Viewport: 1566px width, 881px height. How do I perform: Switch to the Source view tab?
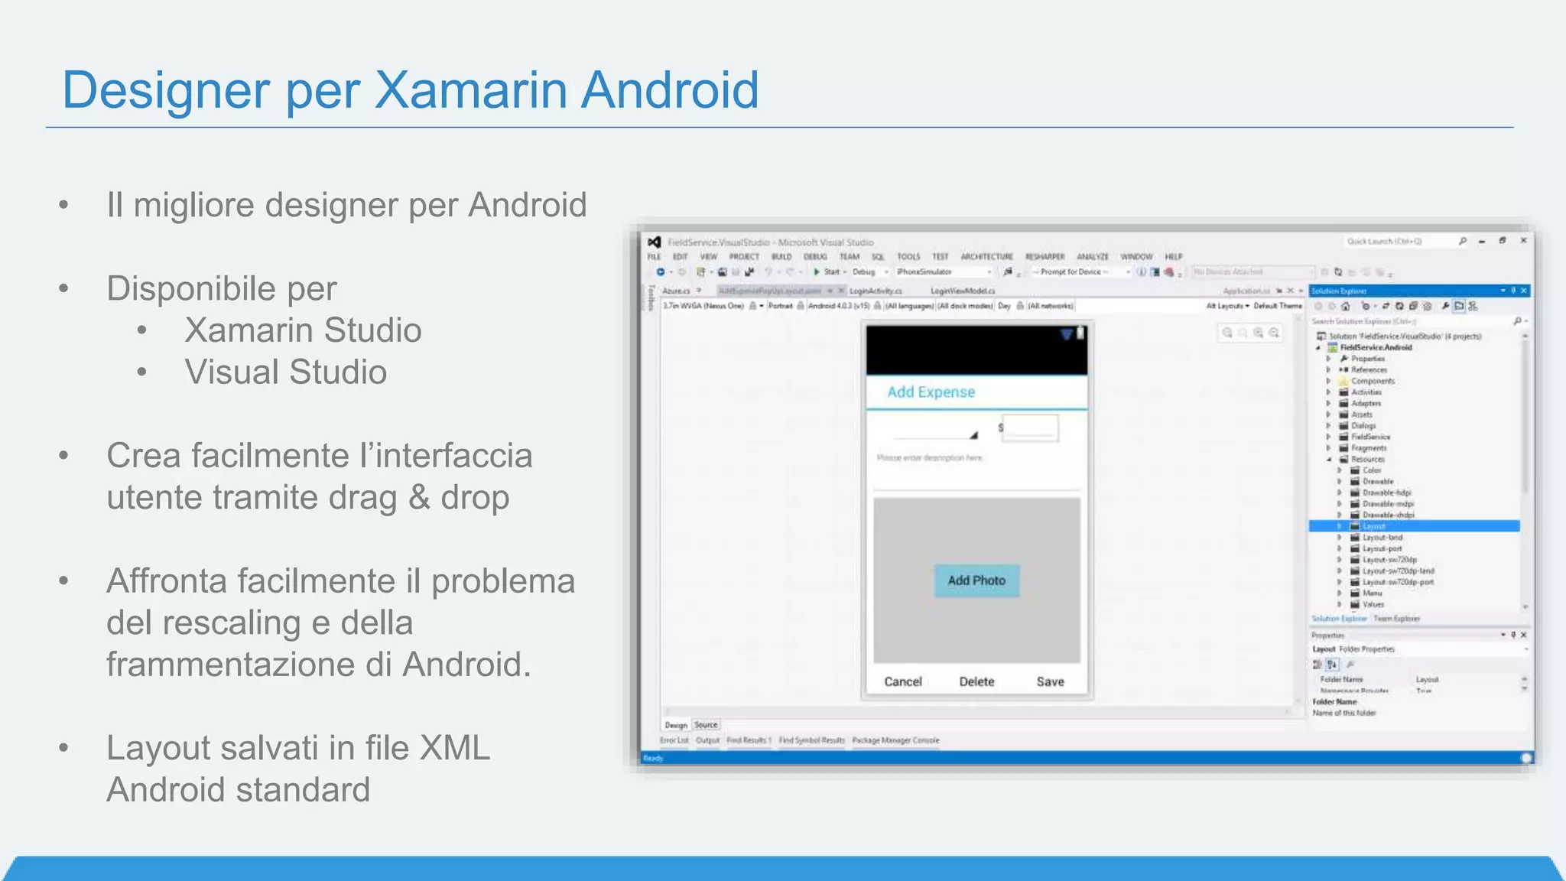pyautogui.click(x=706, y=725)
